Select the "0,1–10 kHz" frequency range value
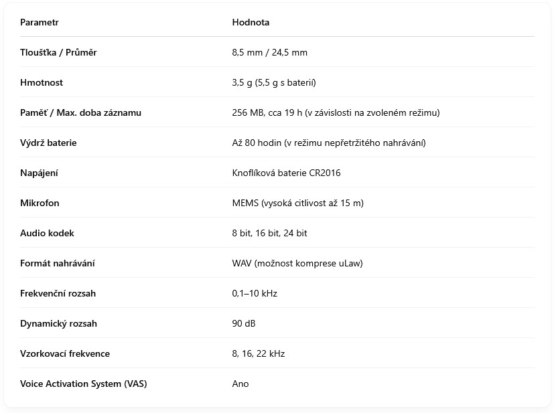554x413 pixels. pos(255,293)
